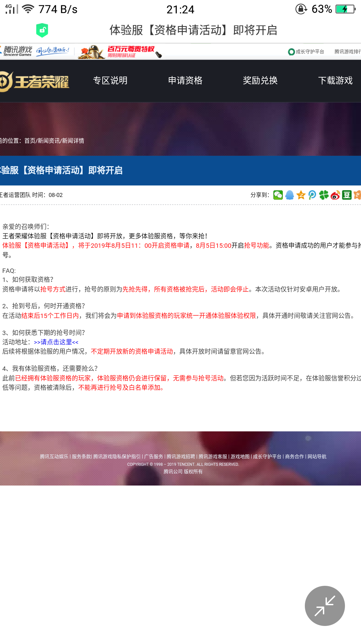Share article via QQ penguin icon
361x642 pixels.
tap(289, 195)
